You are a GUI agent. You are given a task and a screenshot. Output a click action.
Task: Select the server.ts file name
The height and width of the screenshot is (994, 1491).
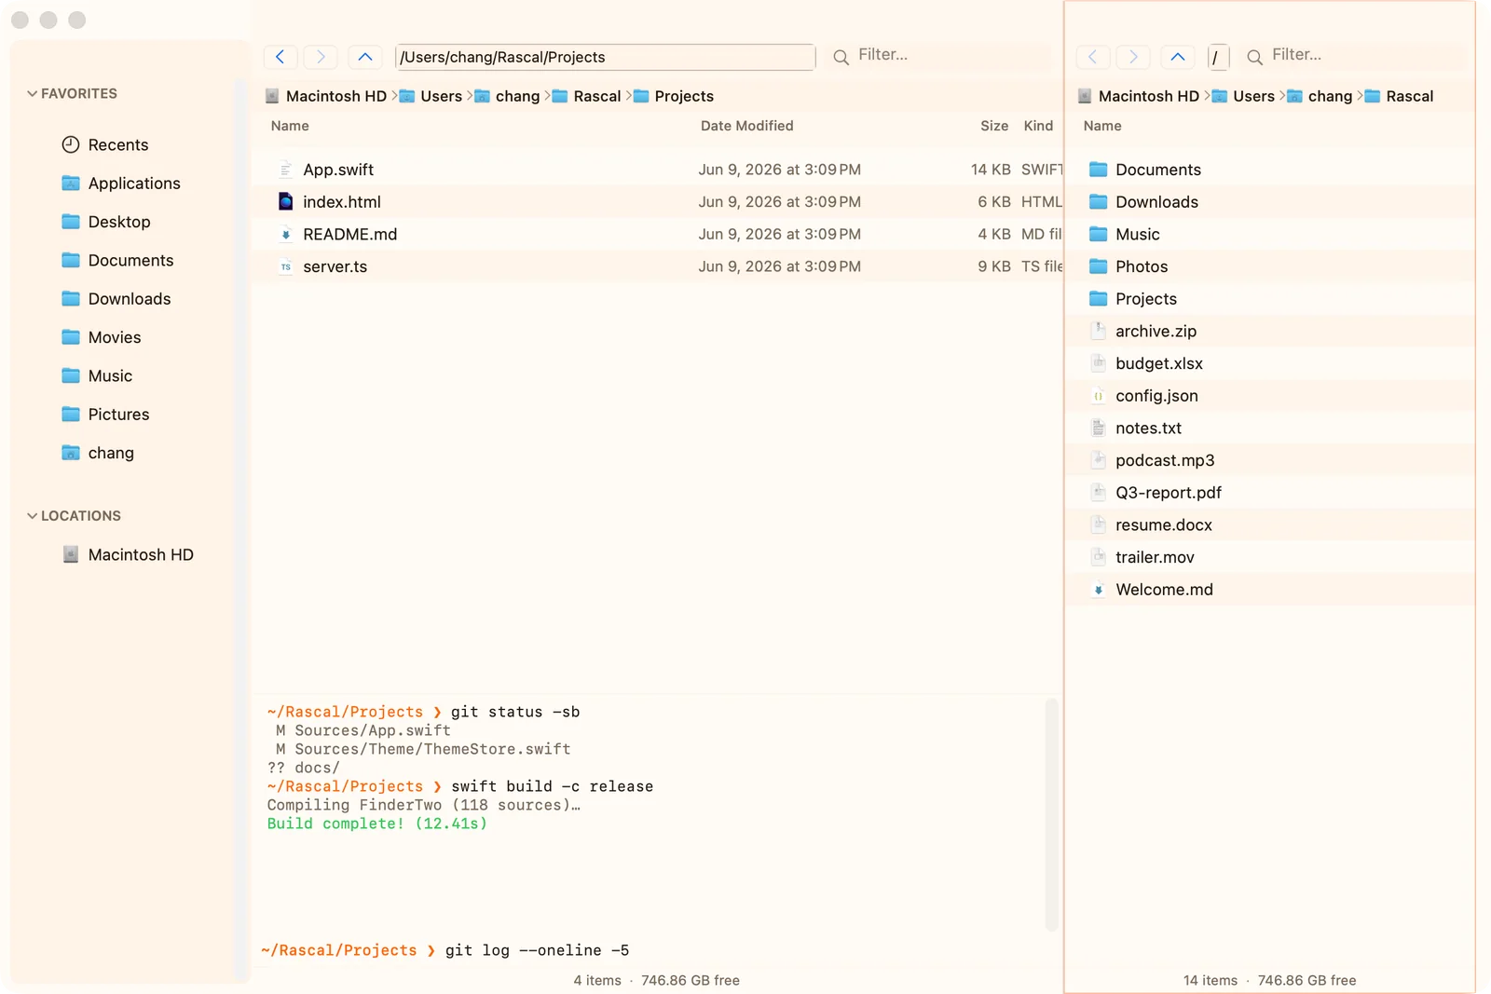pyautogui.click(x=335, y=266)
